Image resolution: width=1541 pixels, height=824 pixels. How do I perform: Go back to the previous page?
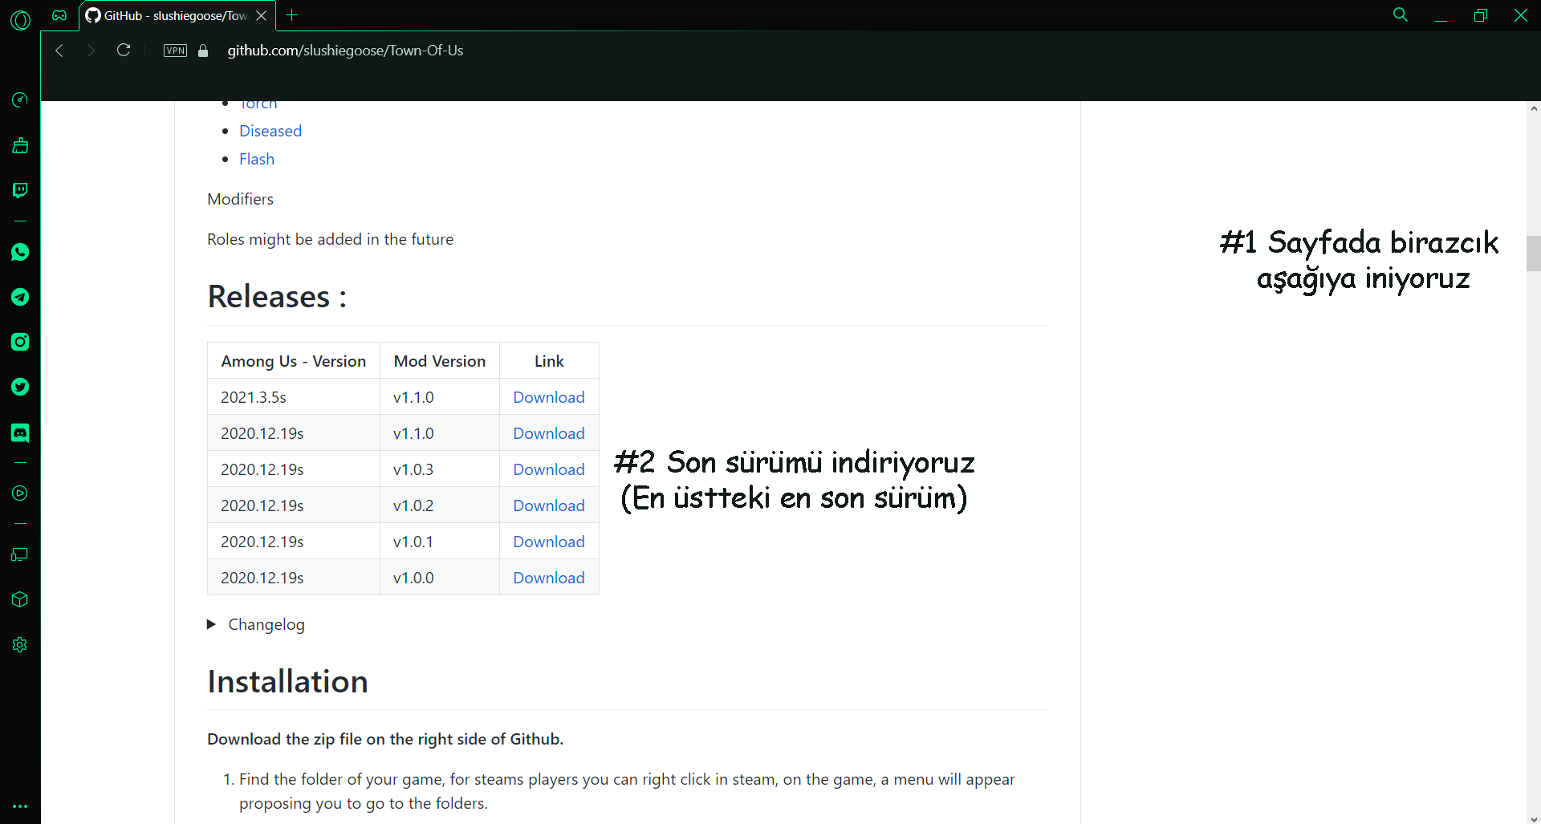point(59,51)
